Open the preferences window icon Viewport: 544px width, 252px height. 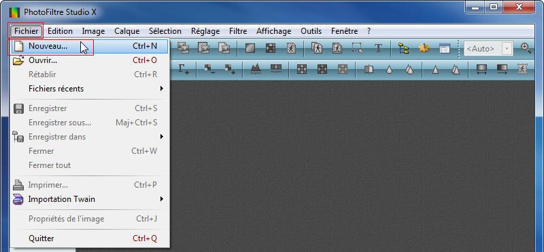pyautogui.click(x=445, y=48)
